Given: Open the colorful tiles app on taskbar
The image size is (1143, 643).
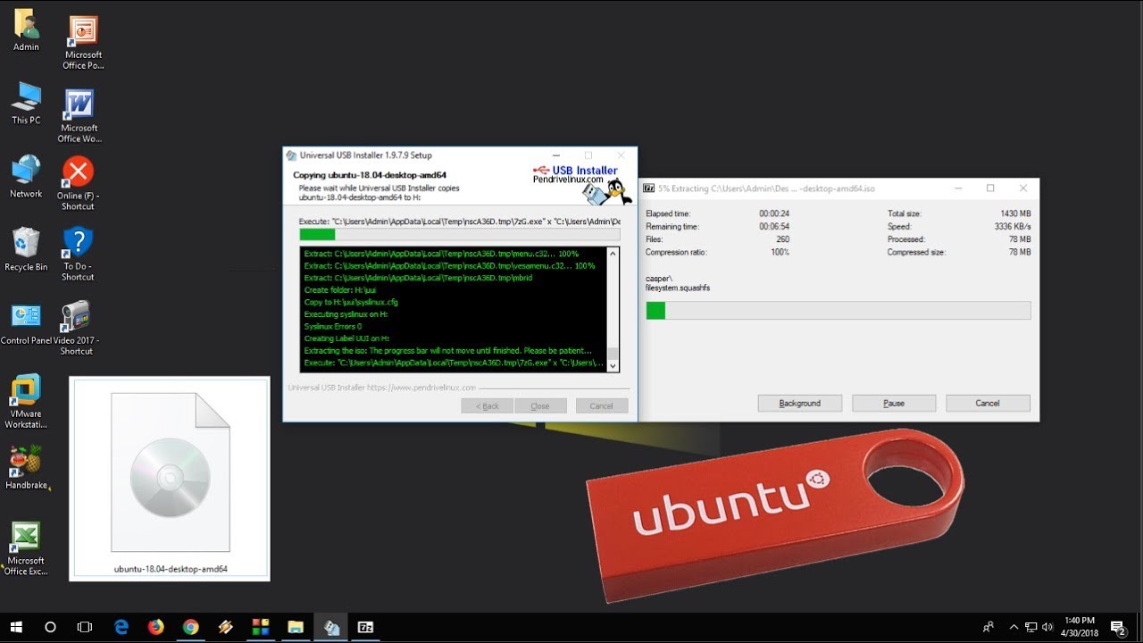Looking at the screenshot, I should pyautogui.click(x=261, y=627).
